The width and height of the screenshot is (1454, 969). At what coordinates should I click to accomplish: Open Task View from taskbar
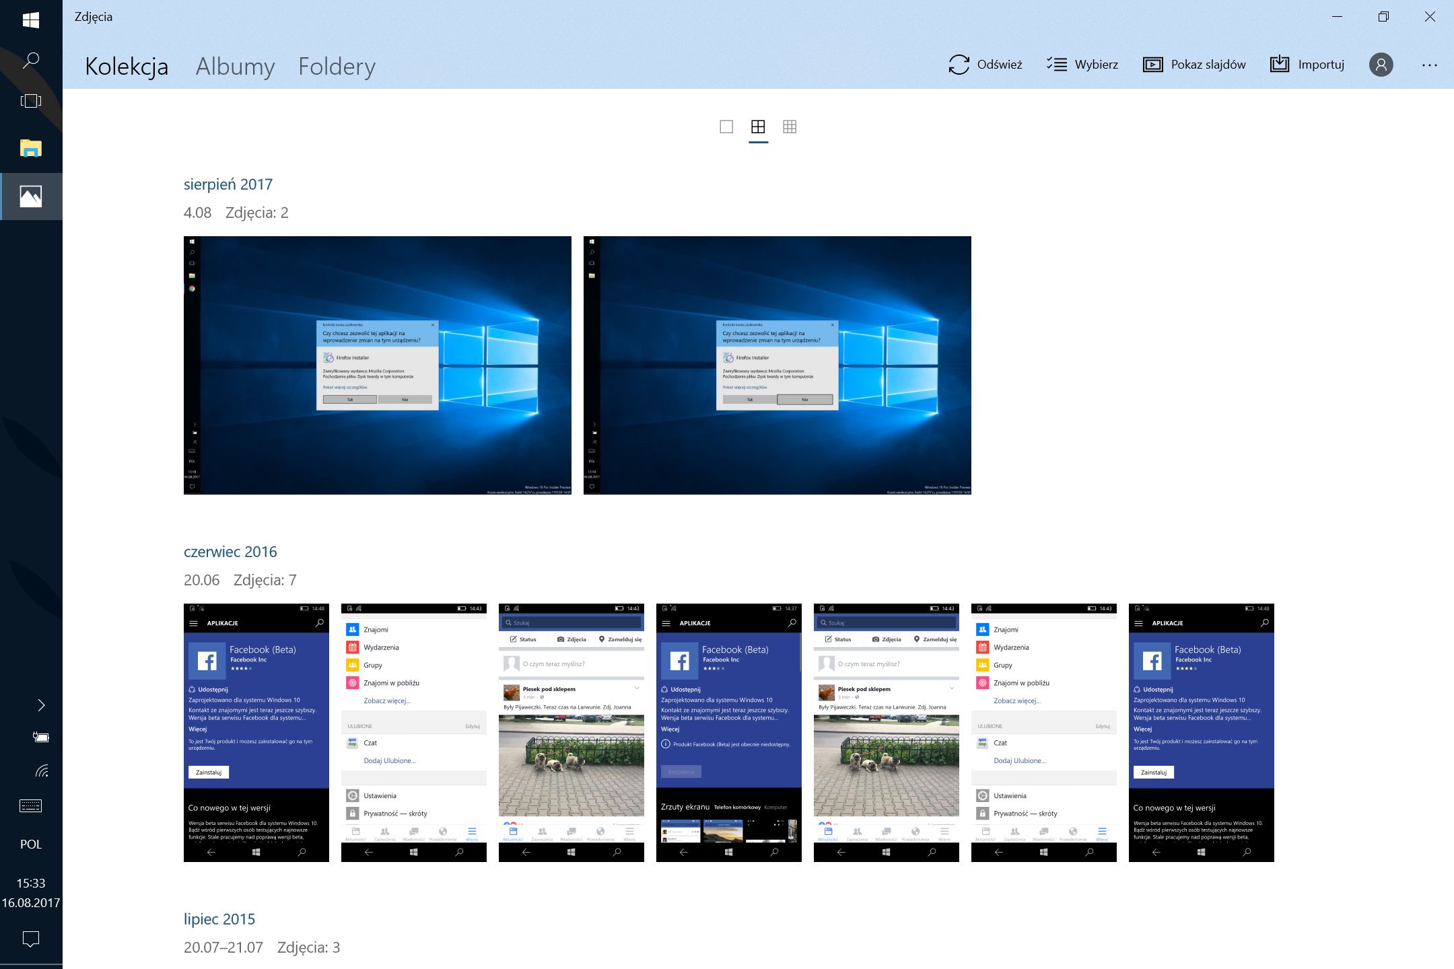pos(31,101)
